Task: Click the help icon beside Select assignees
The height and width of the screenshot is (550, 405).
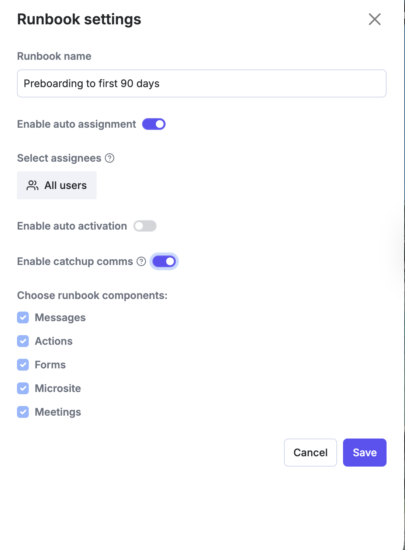Action: [x=110, y=158]
